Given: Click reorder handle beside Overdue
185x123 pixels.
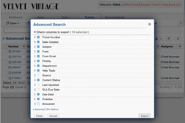Looking at the screenshot, I should point(35,99).
